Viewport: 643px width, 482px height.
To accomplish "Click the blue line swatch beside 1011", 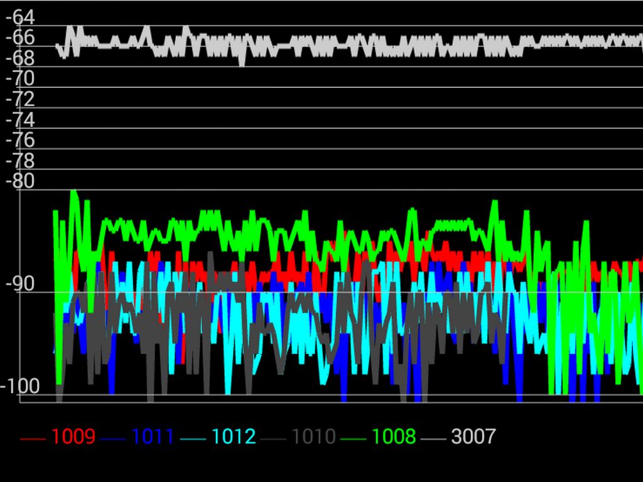I will pyautogui.click(x=113, y=439).
